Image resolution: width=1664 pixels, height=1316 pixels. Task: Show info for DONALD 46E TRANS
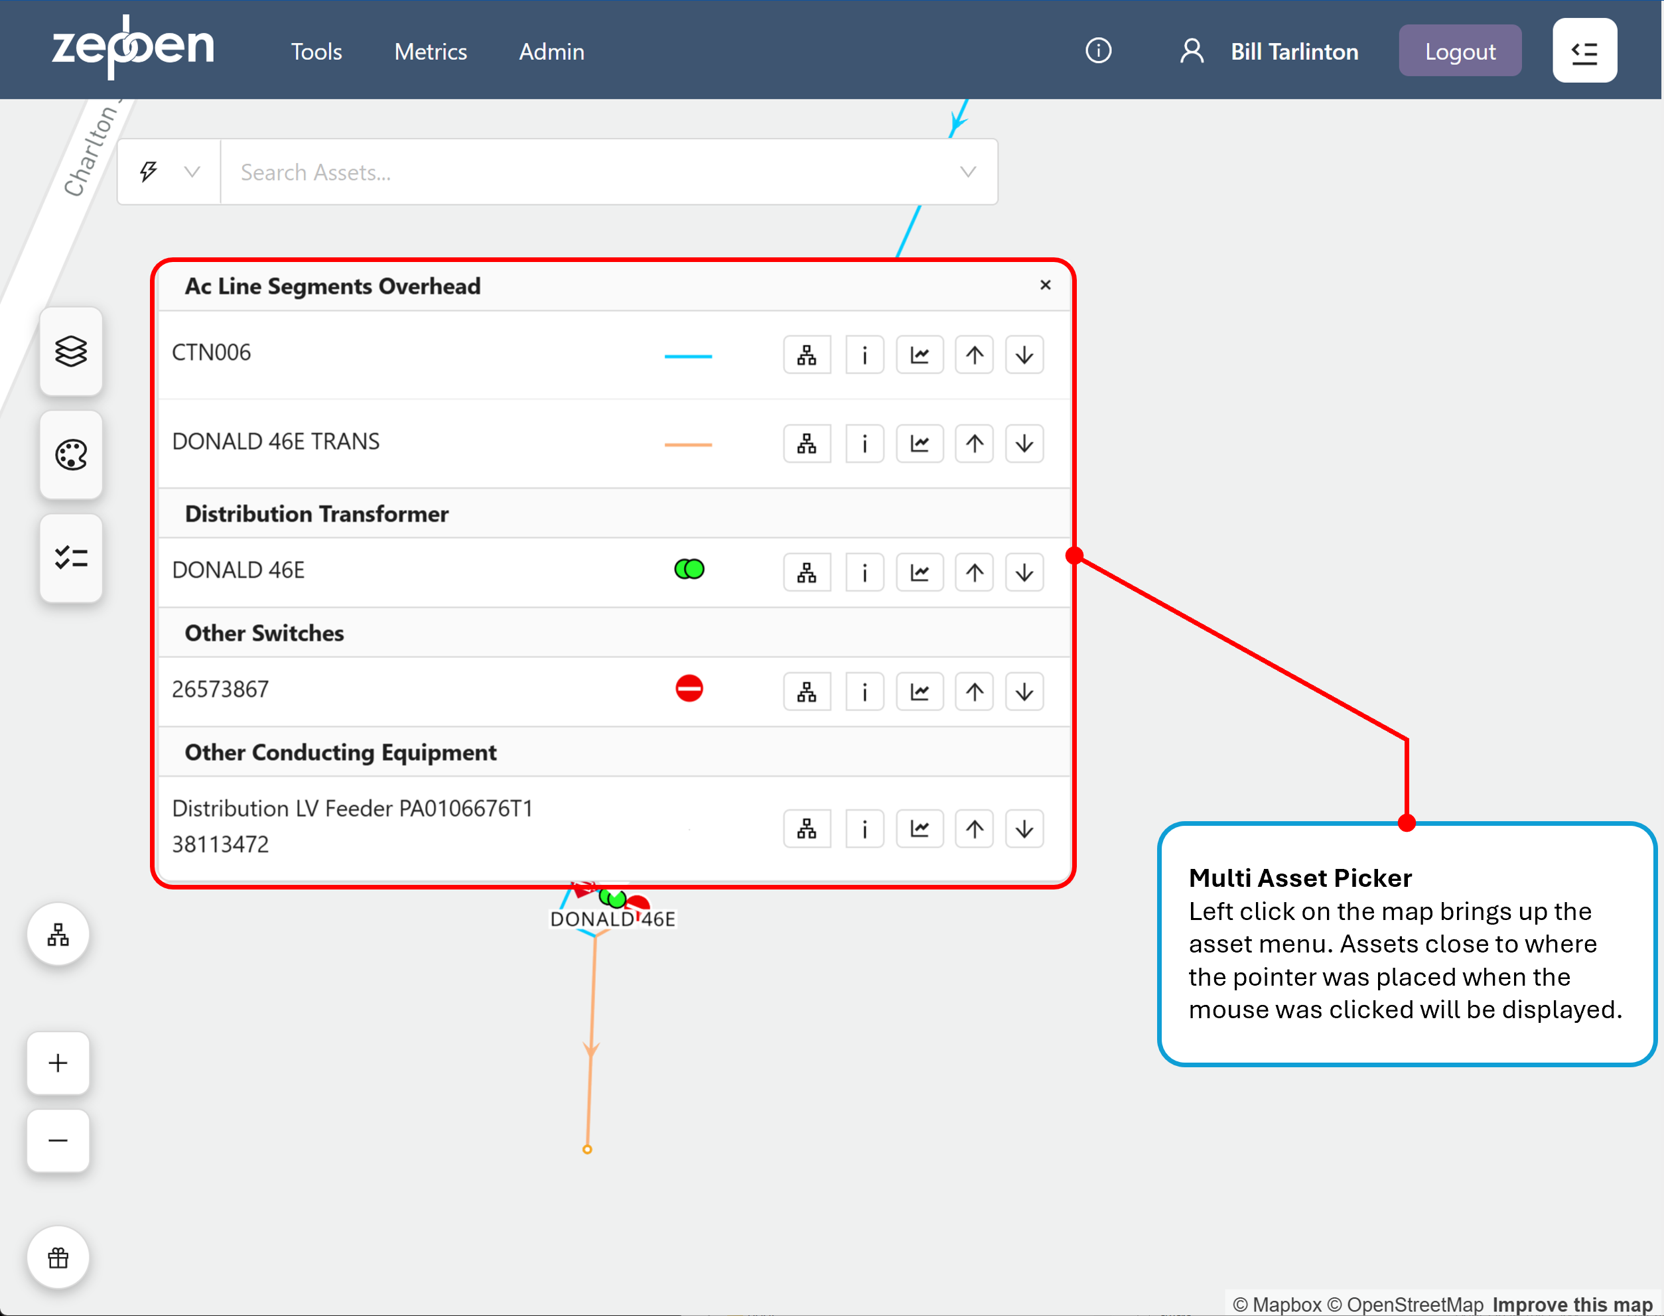tap(865, 444)
